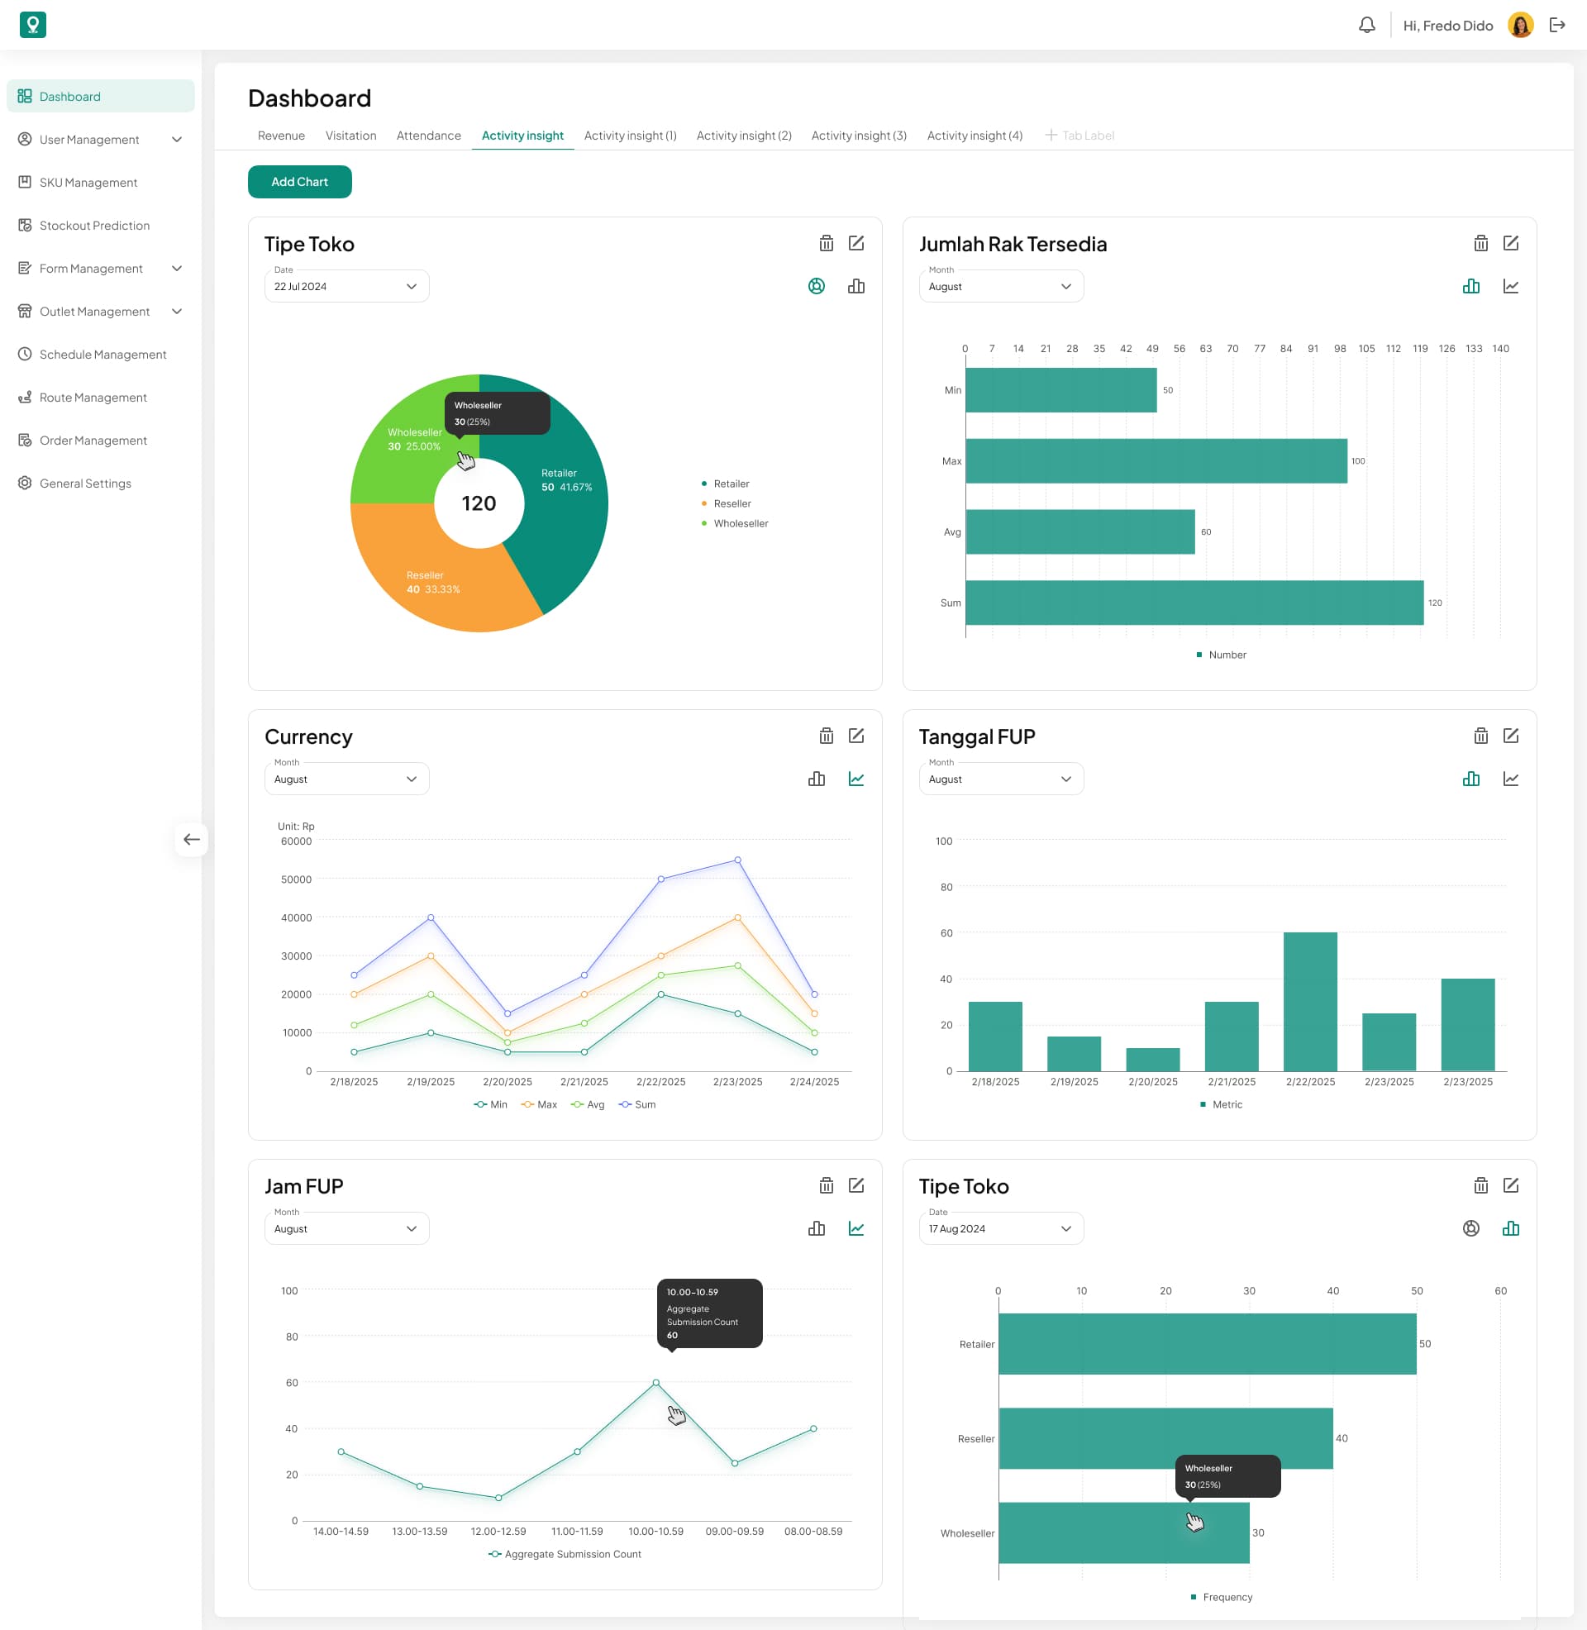The image size is (1587, 1630).
Task: Delete the 17 Aug Tipe Toko chart
Action: [1480, 1186]
